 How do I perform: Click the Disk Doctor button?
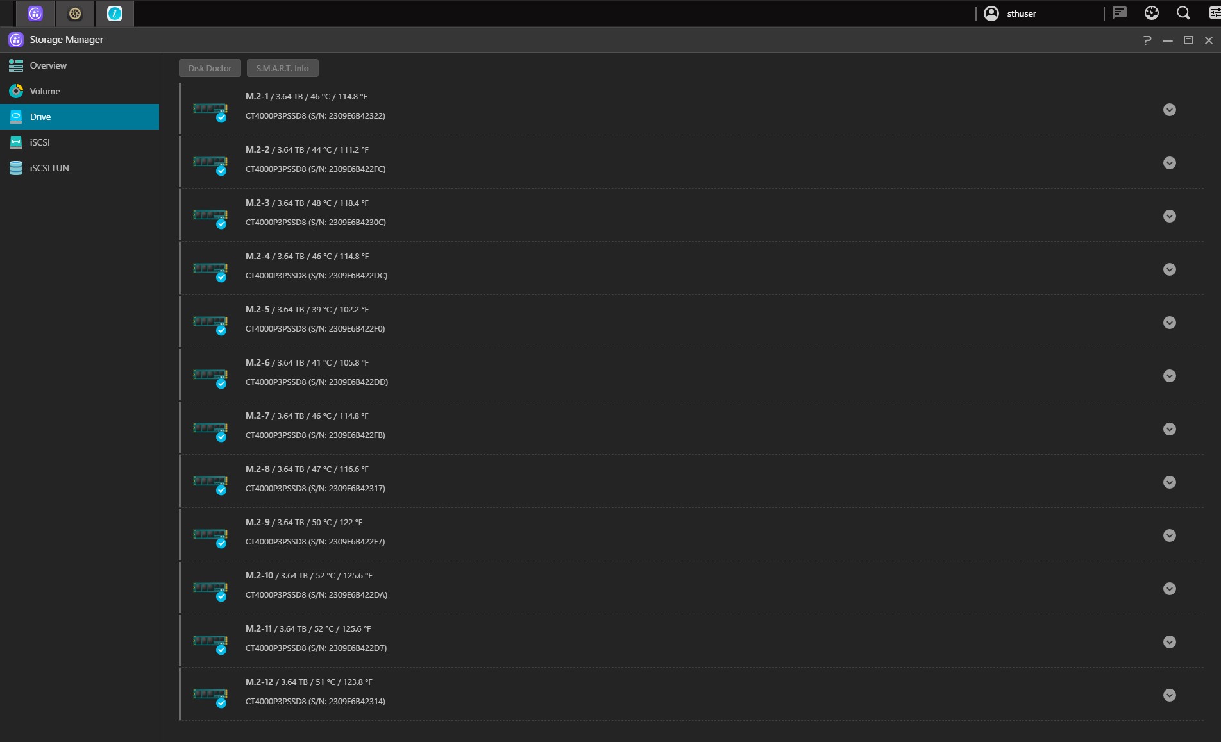(210, 68)
